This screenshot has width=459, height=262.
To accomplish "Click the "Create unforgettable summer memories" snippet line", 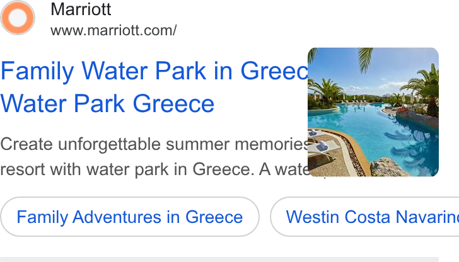I will pos(154,144).
